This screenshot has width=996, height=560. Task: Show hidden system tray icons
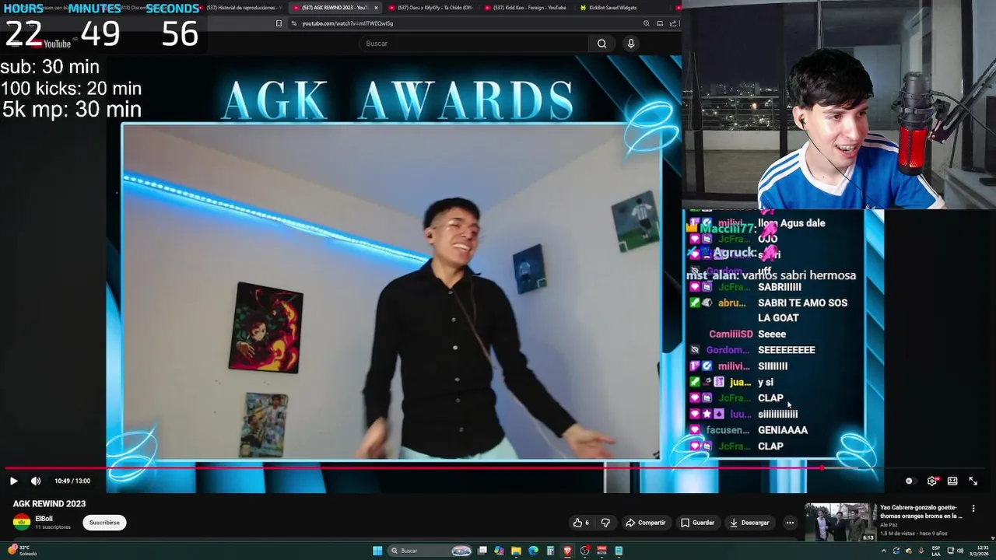(883, 551)
